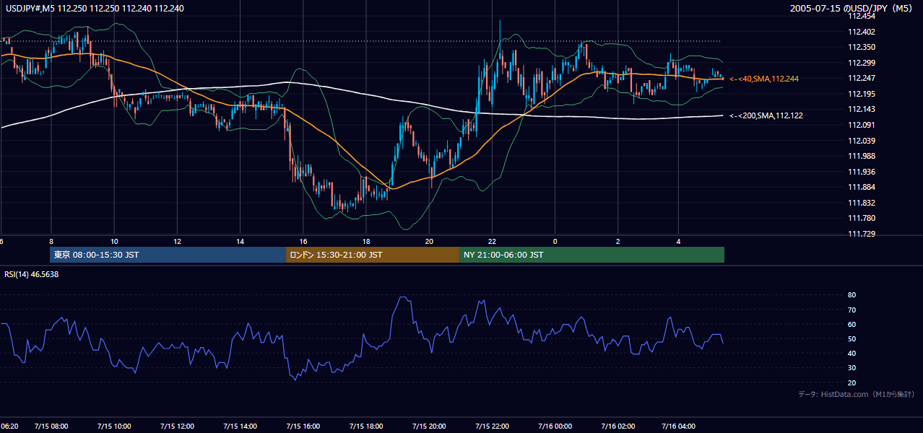This screenshot has height=433, width=923.
Task: Click price level 111.780 on the axis
Action: (861, 218)
